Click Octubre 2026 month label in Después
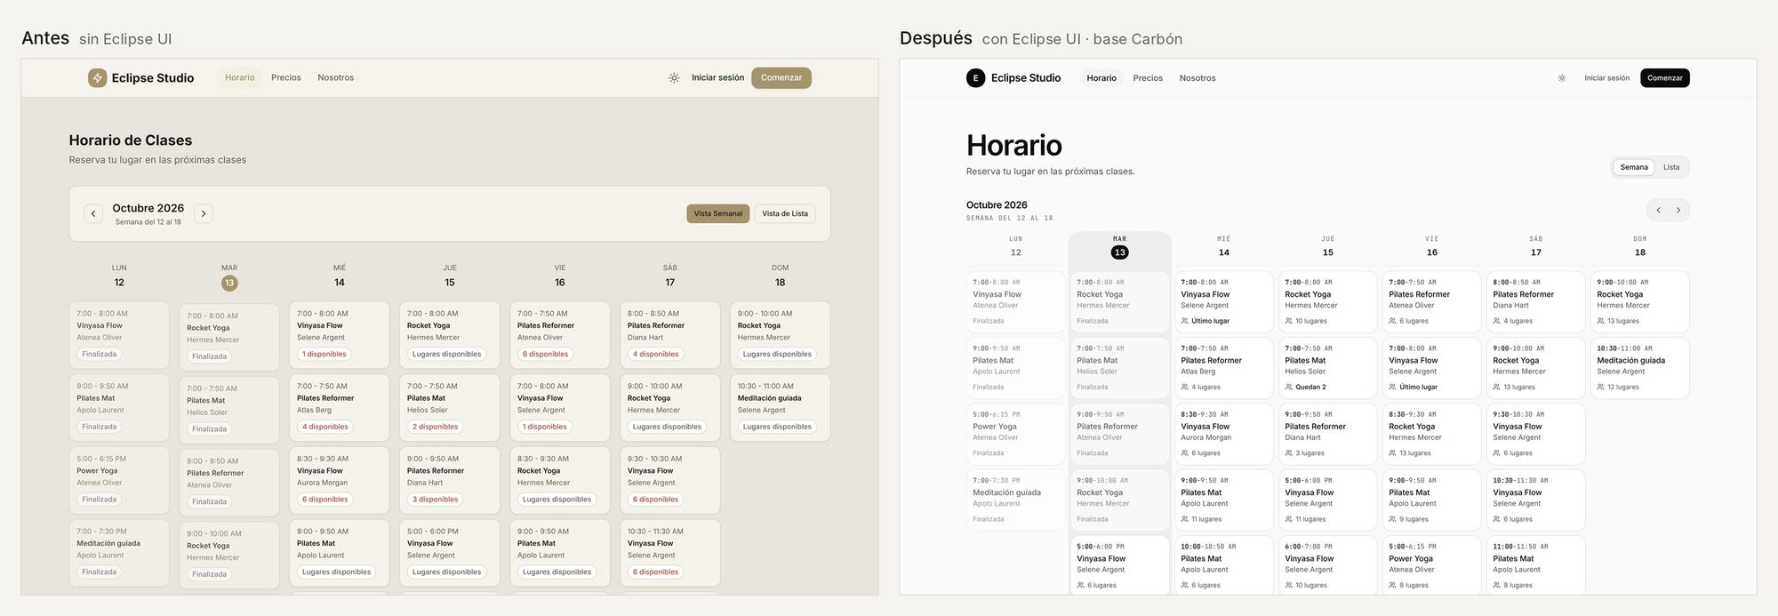This screenshot has width=1778, height=616. pyautogui.click(x=997, y=205)
